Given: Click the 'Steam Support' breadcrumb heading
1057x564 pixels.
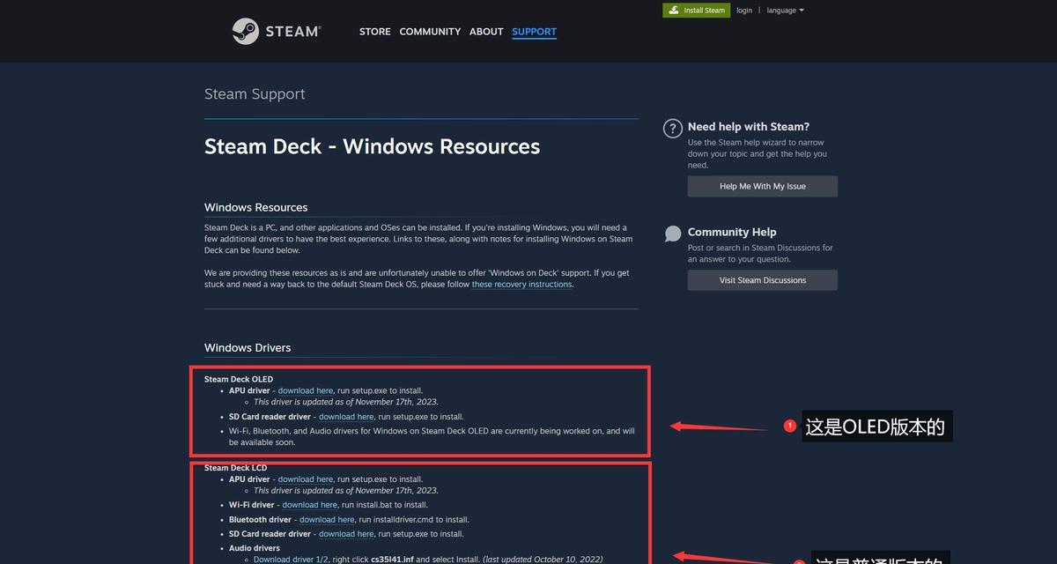Looking at the screenshot, I should tap(255, 94).
